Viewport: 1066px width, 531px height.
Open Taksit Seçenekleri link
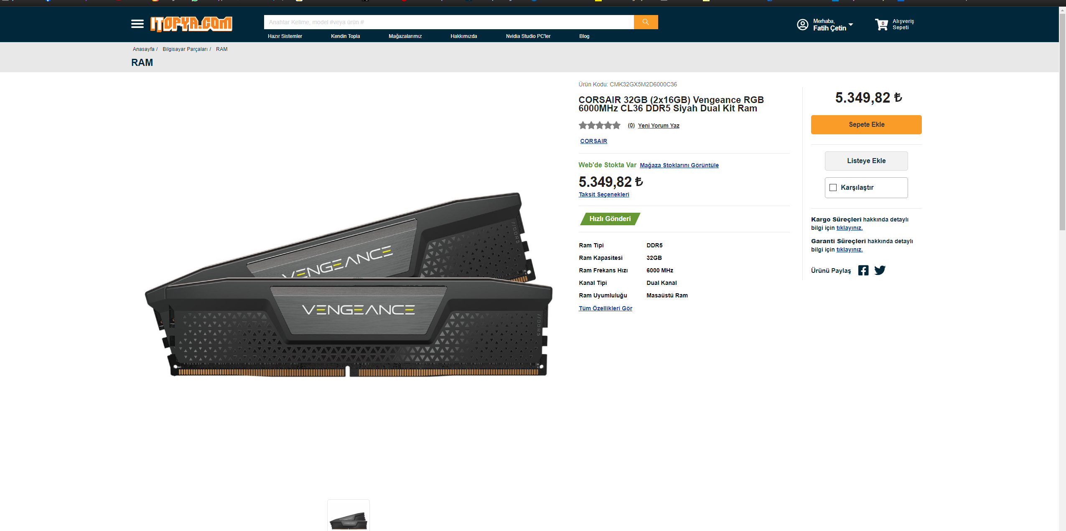click(603, 194)
